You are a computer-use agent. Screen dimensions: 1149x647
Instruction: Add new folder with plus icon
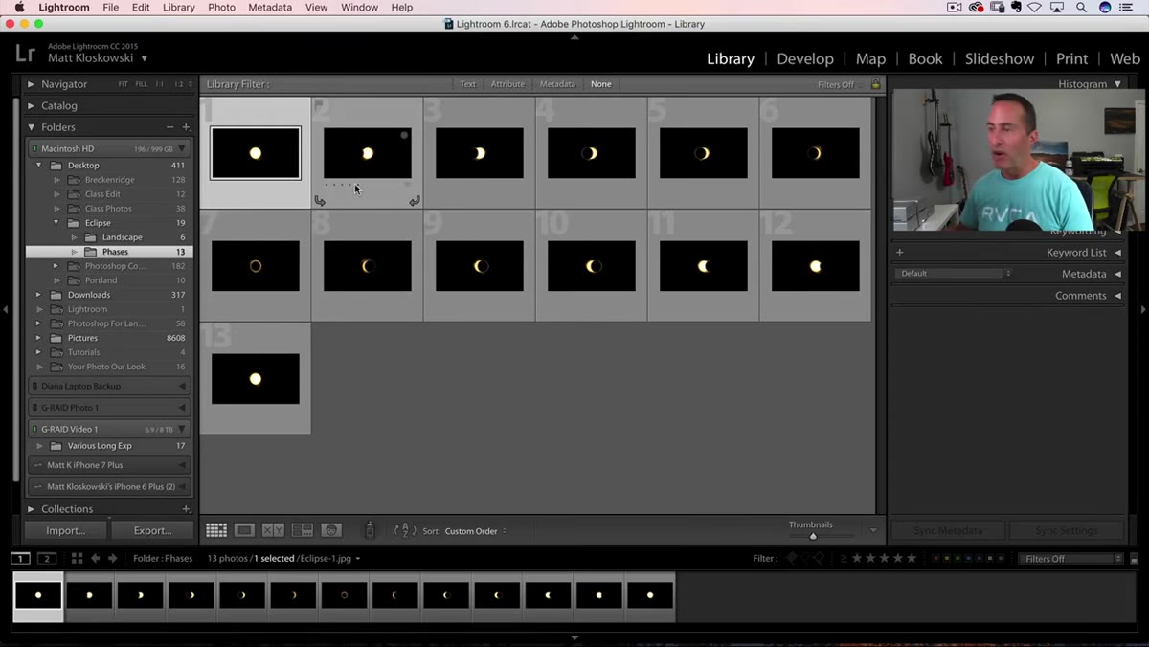186,126
